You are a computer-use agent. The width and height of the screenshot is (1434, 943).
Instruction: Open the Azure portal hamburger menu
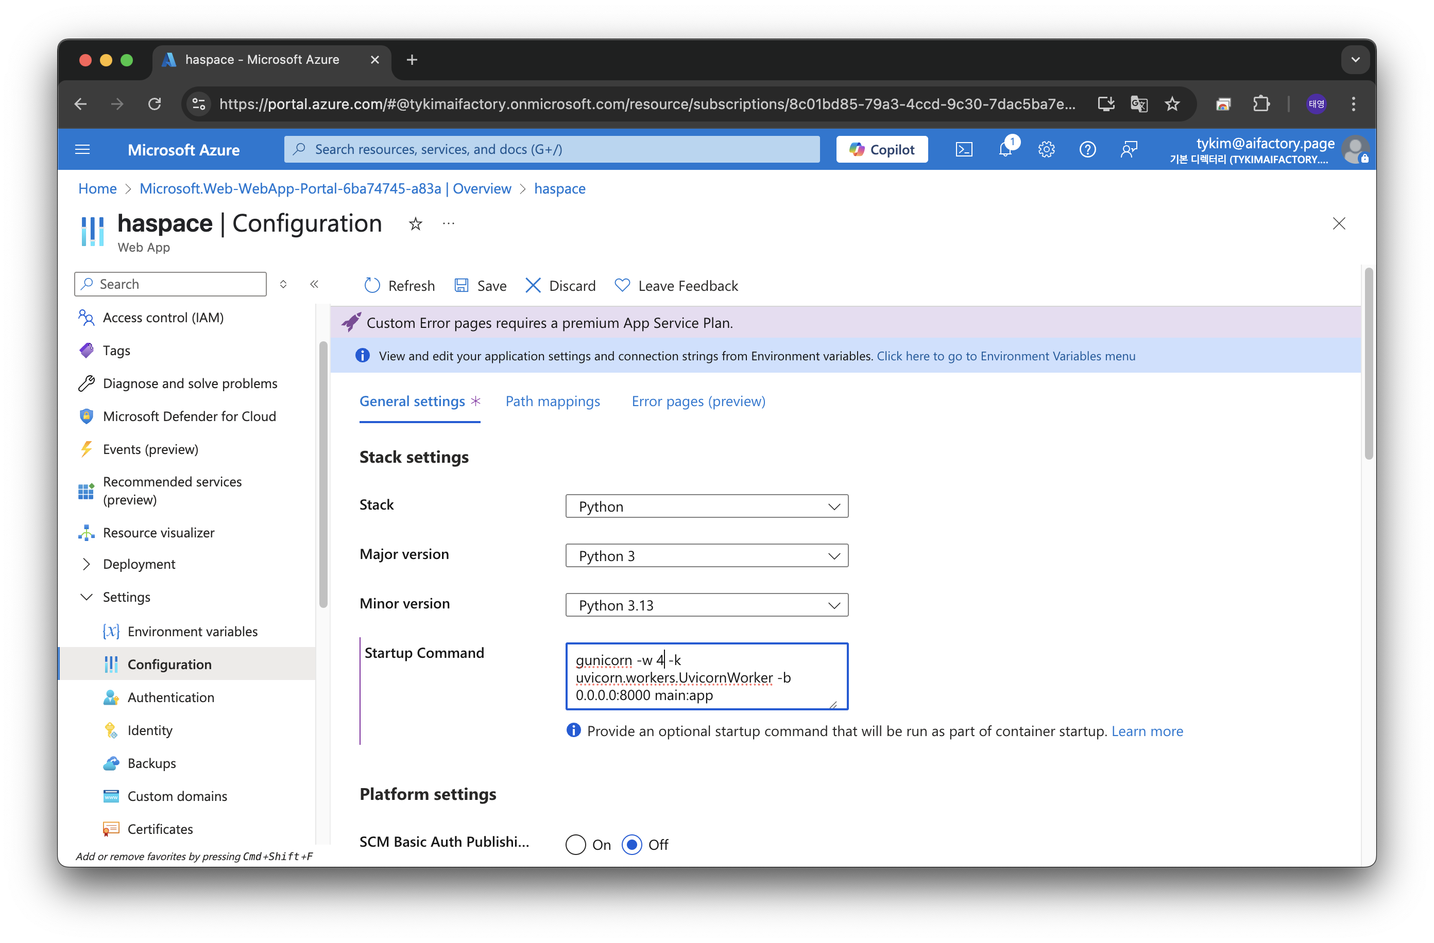tap(82, 149)
